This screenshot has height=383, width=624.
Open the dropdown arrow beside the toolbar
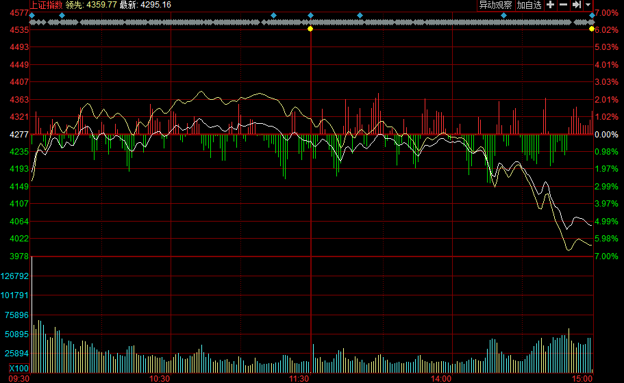[x=588, y=5]
